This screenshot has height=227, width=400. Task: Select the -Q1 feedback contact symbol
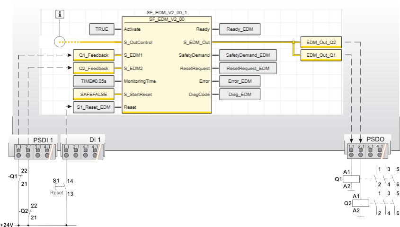pos(18,177)
